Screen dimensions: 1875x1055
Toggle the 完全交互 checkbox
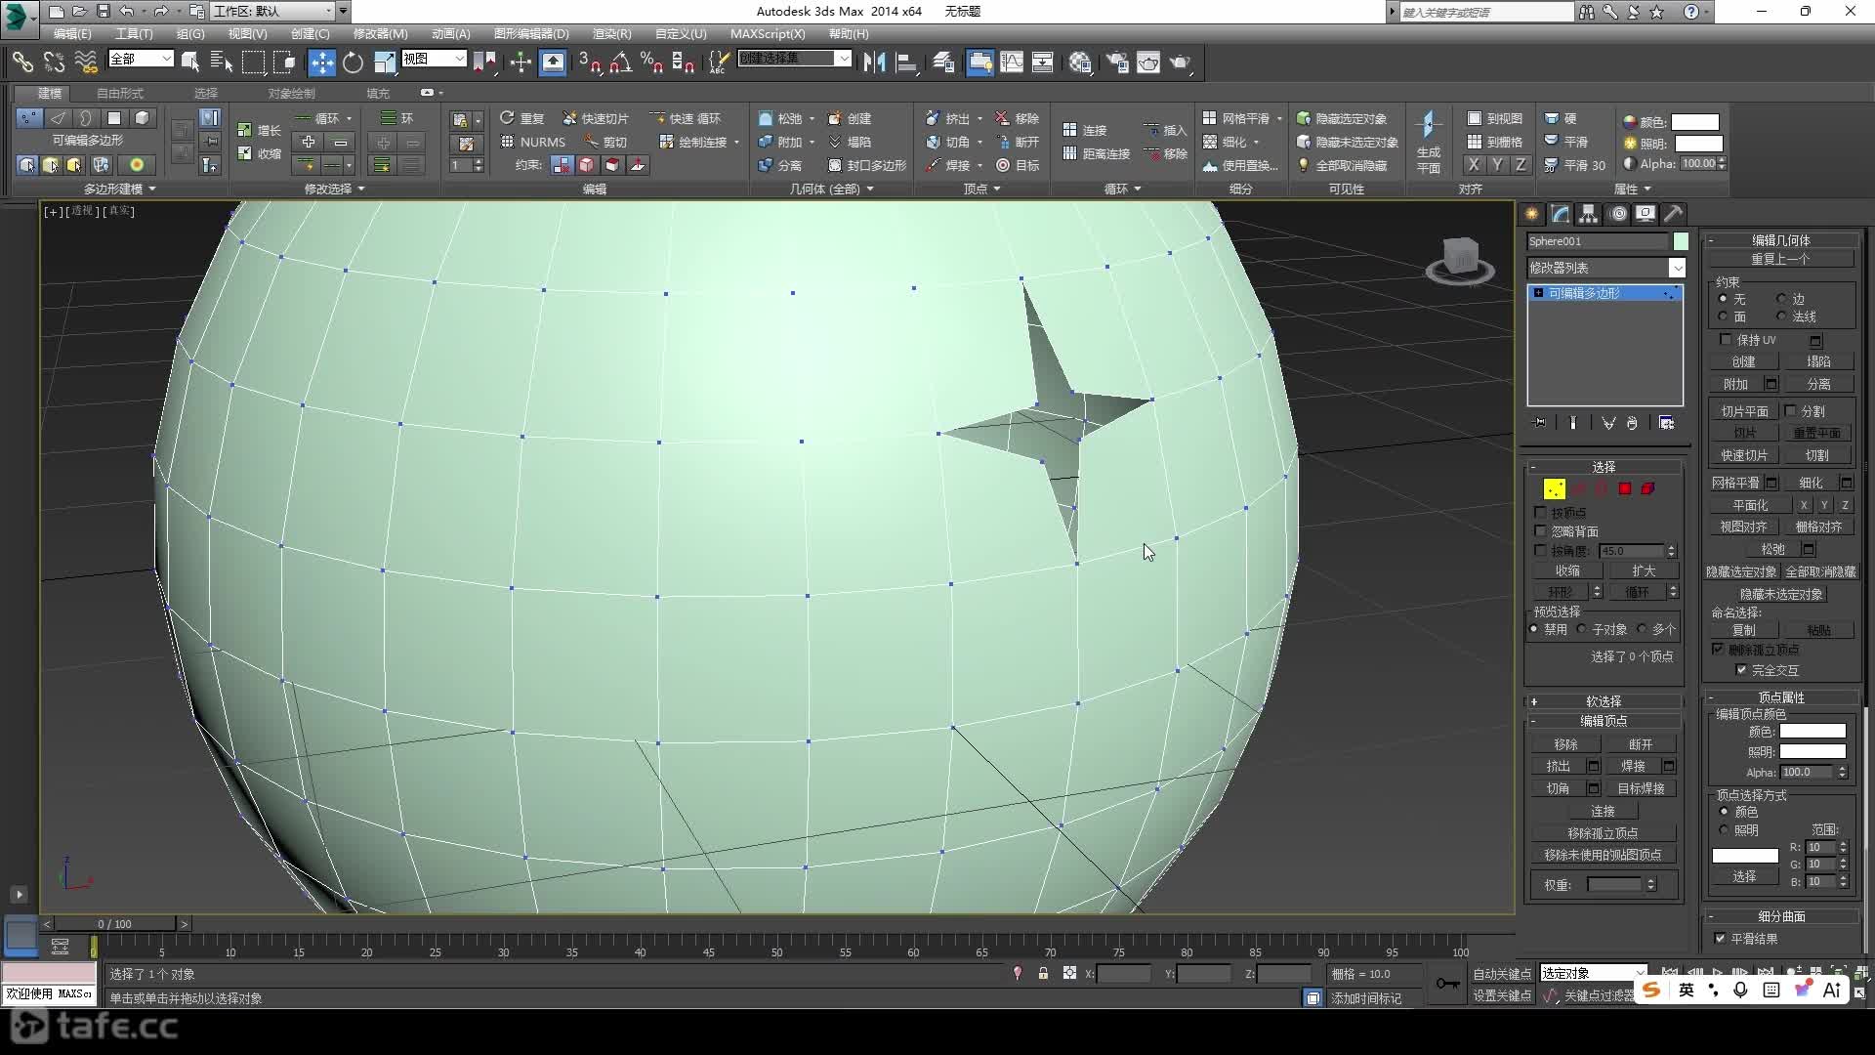[x=1741, y=669]
